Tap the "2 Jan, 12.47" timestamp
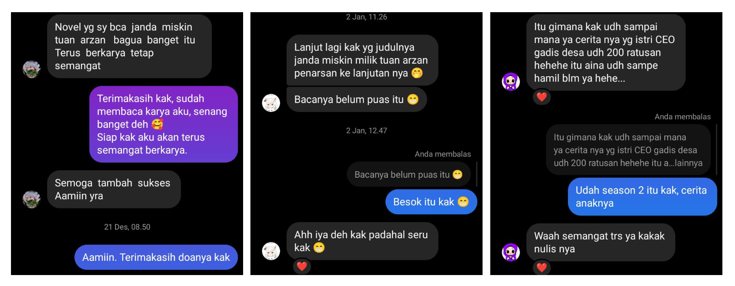This screenshot has height=286, width=735. coord(367,131)
